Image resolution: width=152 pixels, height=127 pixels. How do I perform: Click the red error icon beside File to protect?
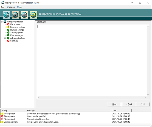[8, 24]
